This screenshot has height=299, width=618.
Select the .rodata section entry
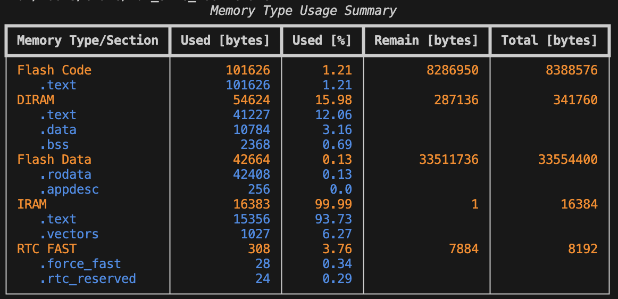pos(65,175)
